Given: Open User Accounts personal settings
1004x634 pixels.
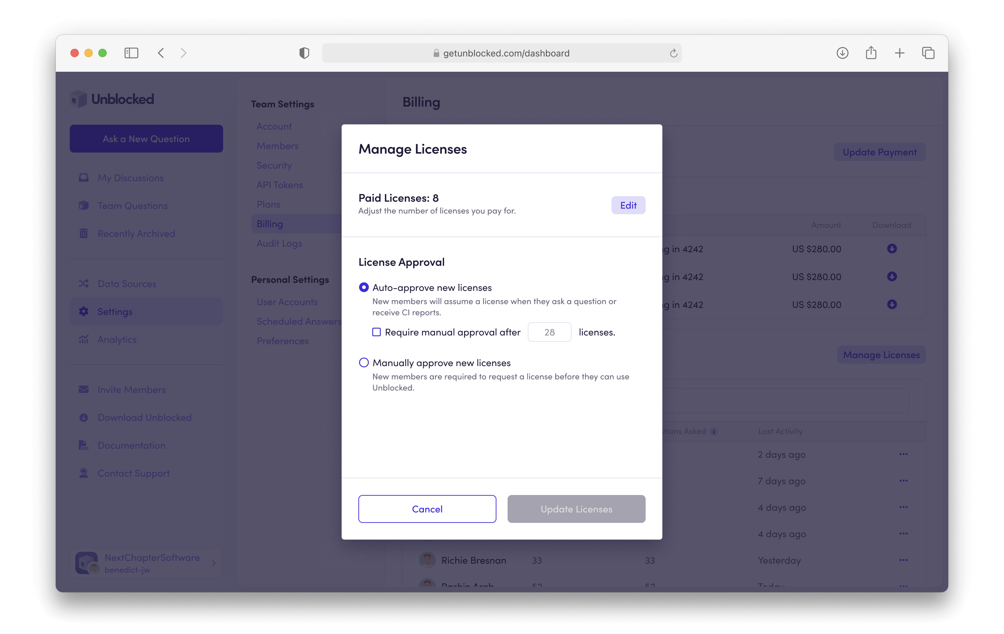Looking at the screenshot, I should (287, 302).
